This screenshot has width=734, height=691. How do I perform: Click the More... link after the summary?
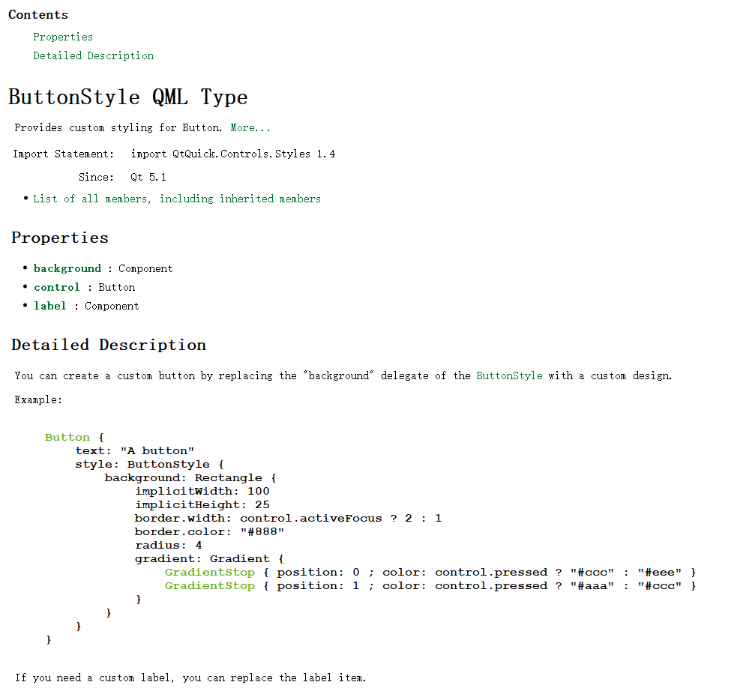[250, 127]
